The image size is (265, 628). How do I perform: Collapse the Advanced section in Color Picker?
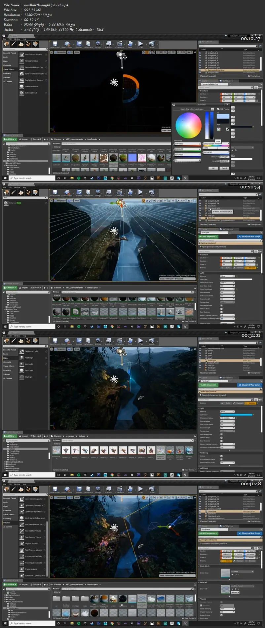pyautogui.click(x=175, y=140)
